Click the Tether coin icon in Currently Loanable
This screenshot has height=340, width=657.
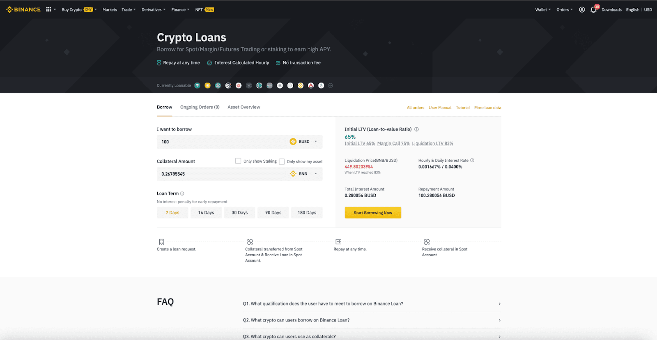[x=197, y=85]
